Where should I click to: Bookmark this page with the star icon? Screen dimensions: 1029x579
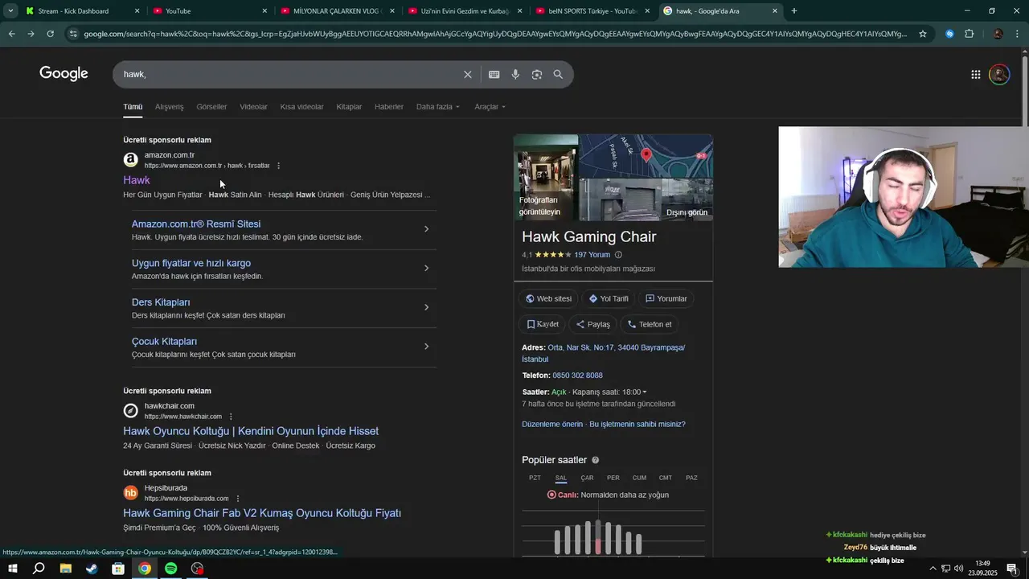pyautogui.click(x=923, y=34)
